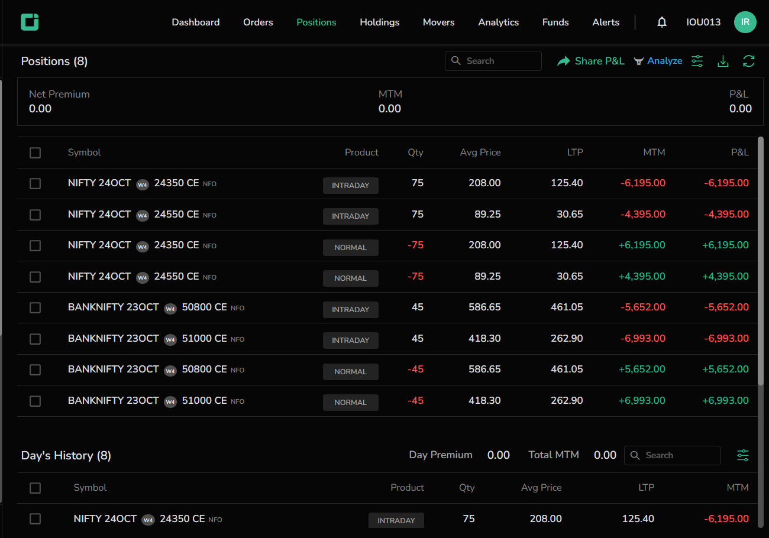The height and width of the screenshot is (538, 769).
Task: Select all positions using header checkbox
Action: click(35, 153)
